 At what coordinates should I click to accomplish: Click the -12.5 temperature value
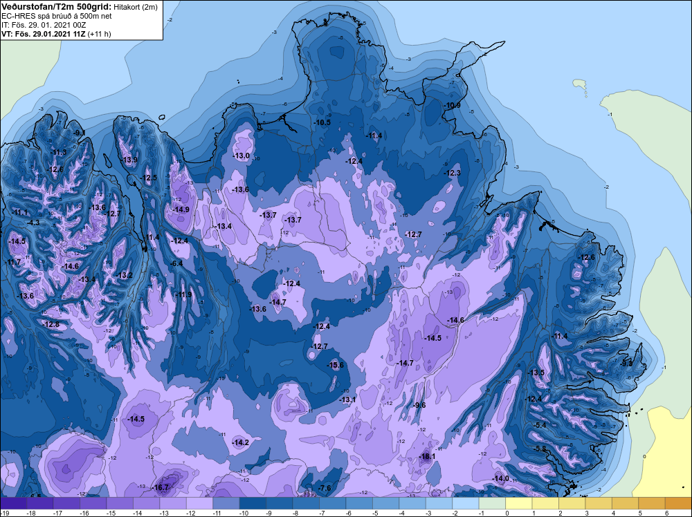coord(148,178)
